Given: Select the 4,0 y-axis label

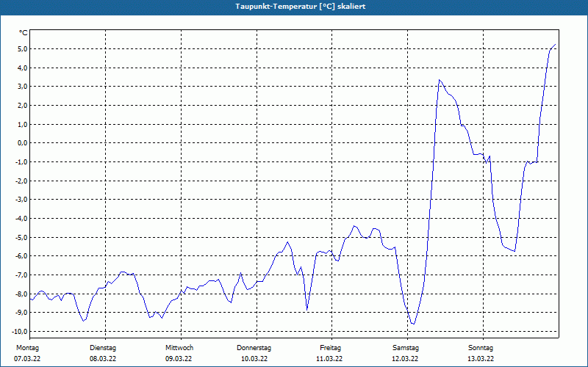Looking at the screenshot, I should pyautogui.click(x=21, y=68).
